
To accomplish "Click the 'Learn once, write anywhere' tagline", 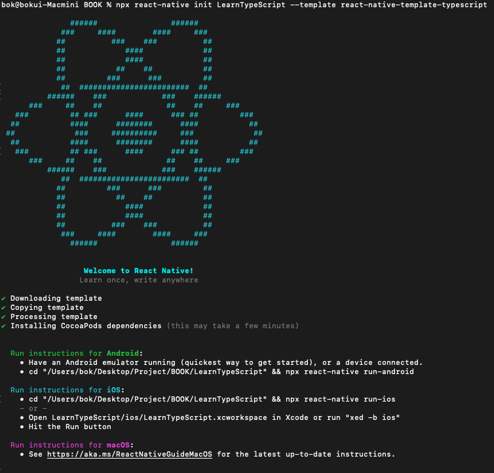I will pyautogui.click(x=139, y=280).
